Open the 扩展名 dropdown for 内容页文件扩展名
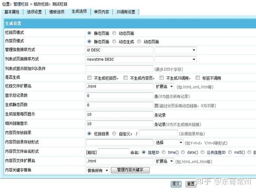256x192 pixels. pos(164,161)
